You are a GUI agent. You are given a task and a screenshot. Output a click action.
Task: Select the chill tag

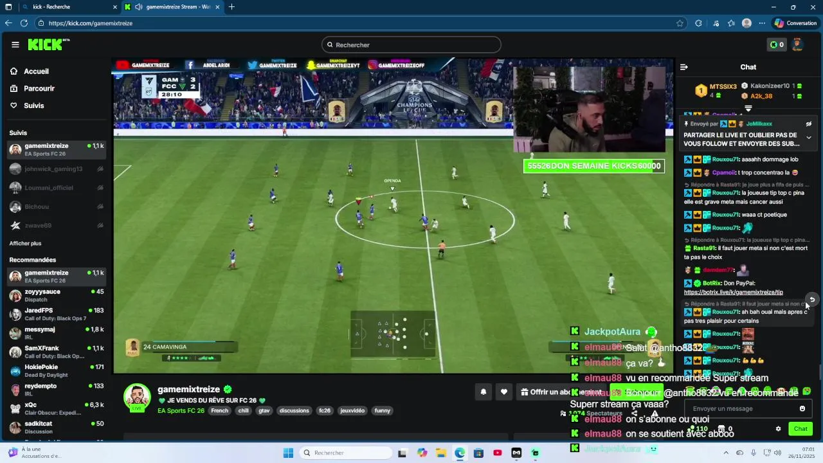point(243,410)
